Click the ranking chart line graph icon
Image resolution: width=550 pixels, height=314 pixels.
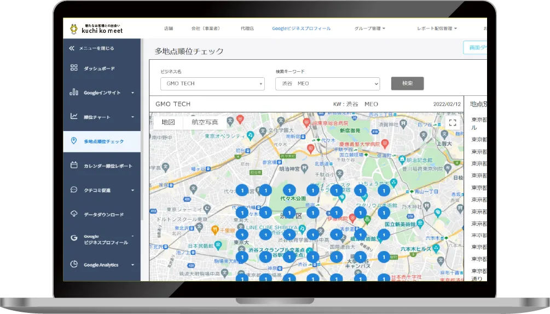click(x=74, y=117)
